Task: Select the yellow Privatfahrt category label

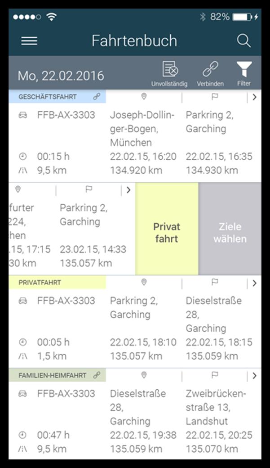Action: point(40,283)
